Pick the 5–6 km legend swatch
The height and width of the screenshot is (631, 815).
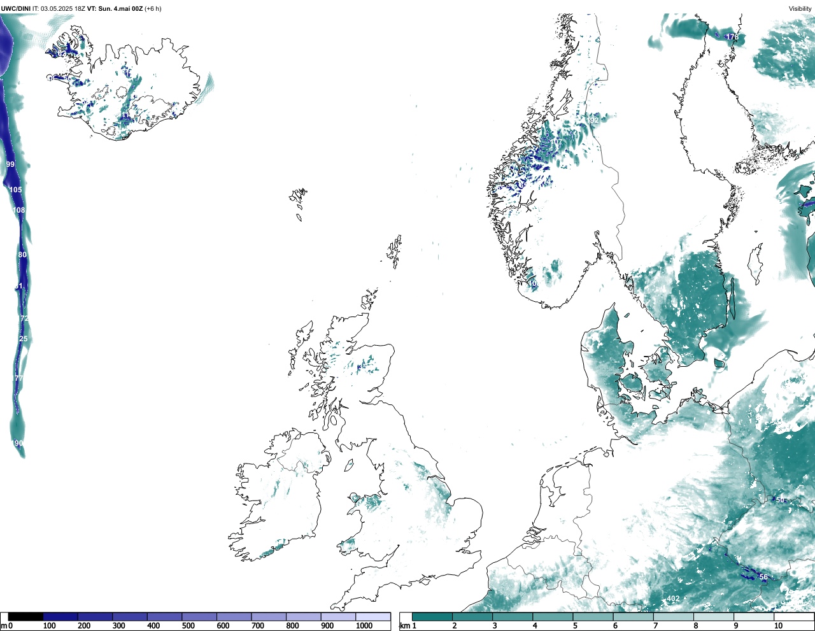pyautogui.click(x=593, y=616)
